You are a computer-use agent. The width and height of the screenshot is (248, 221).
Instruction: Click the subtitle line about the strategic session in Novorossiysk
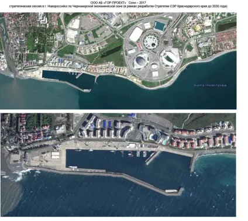tap(118, 6)
